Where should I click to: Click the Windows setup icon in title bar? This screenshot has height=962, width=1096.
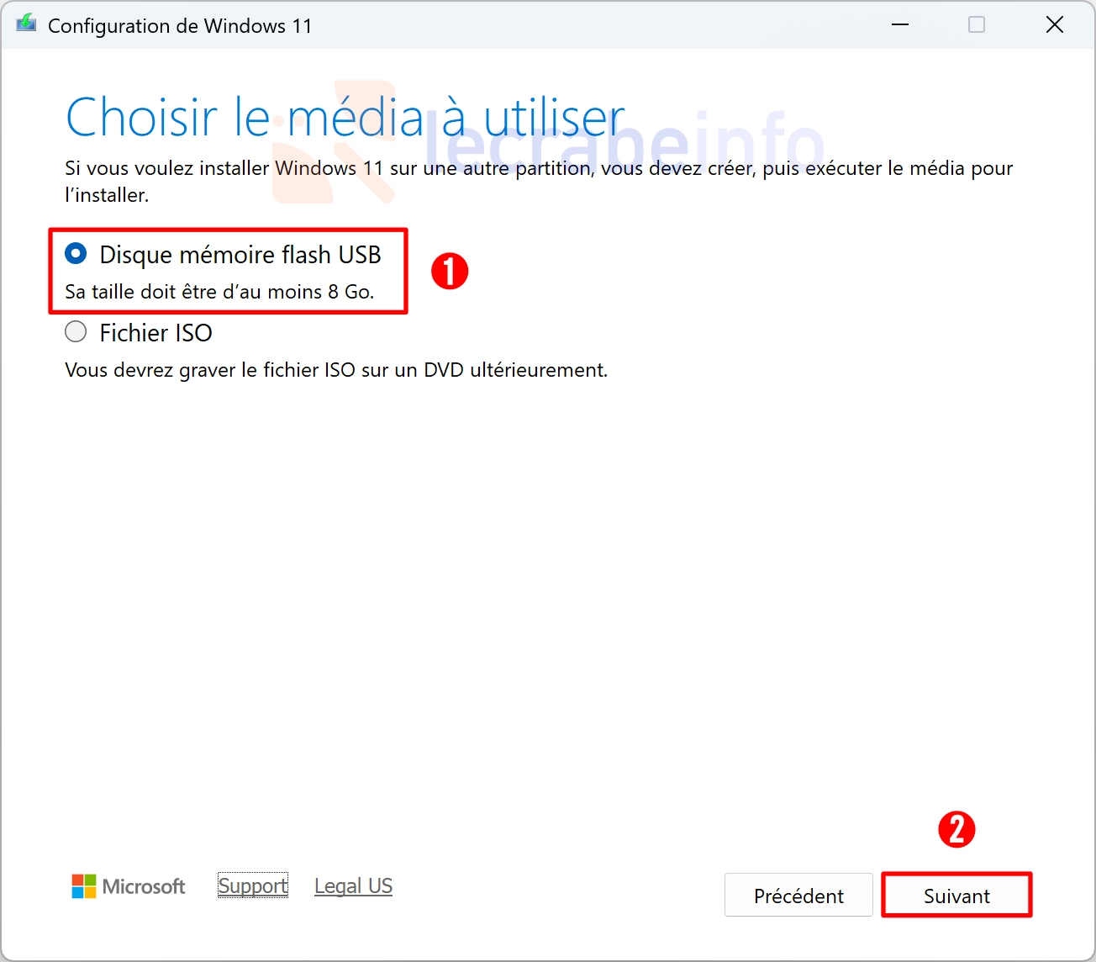pyautogui.click(x=26, y=24)
